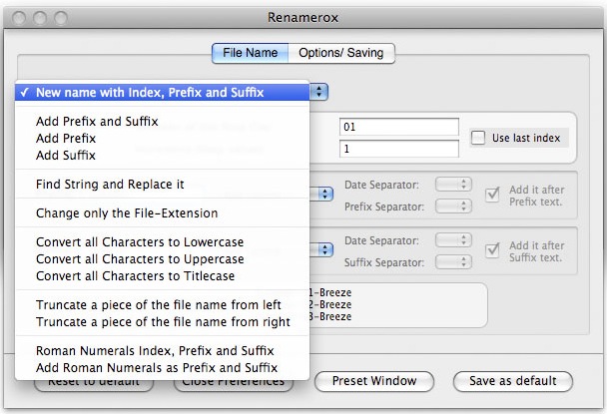Choose 'Add Suffix' from the list
This screenshot has height=414, width=607.
pyautogui.click(x=66, y=155)
